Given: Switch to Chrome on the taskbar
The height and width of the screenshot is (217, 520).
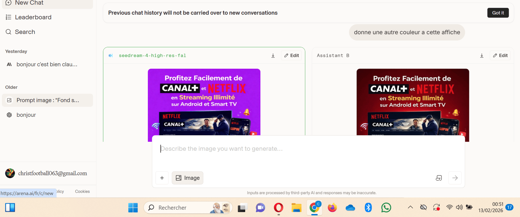Looking at the screenshot, I should coord(314,207).
